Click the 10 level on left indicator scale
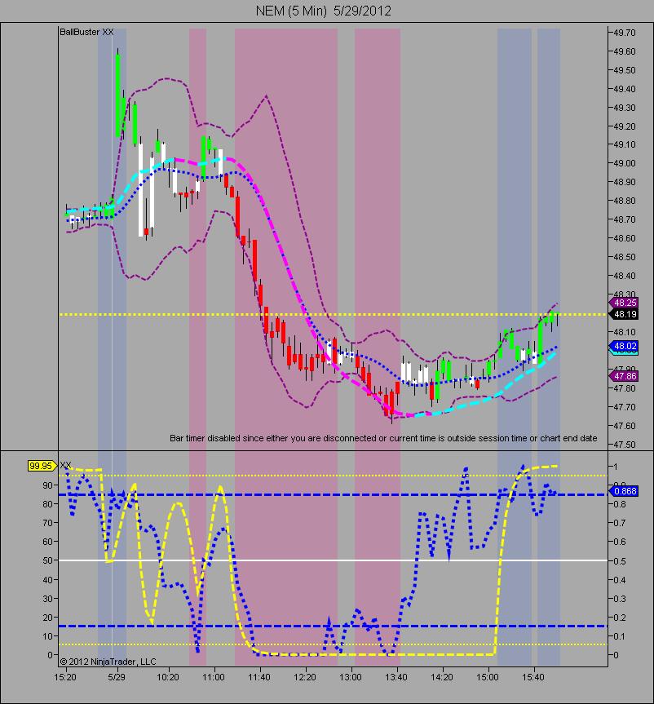This screenshot has height=704, width=654. click(47, 636)
